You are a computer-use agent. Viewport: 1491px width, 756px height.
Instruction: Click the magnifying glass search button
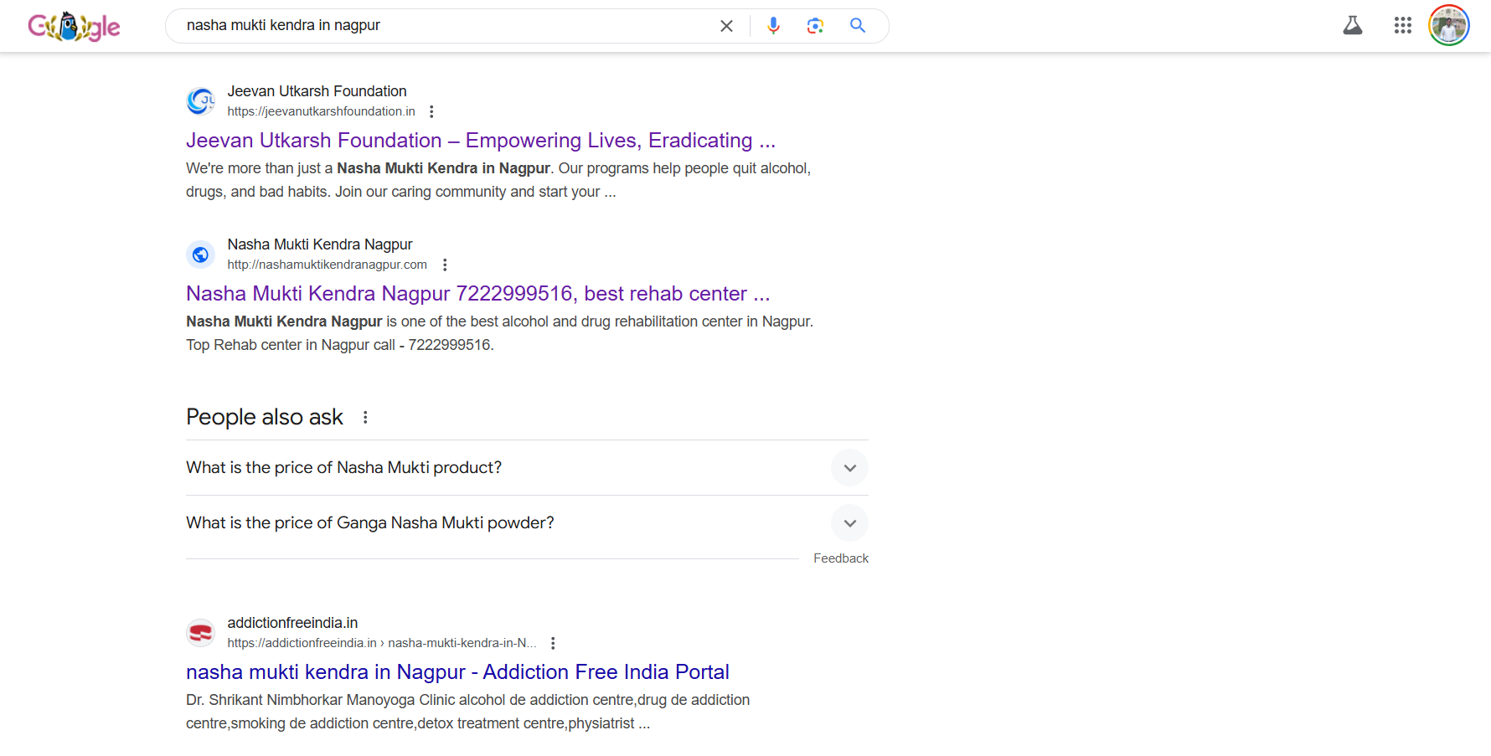(x=858, y=26)
